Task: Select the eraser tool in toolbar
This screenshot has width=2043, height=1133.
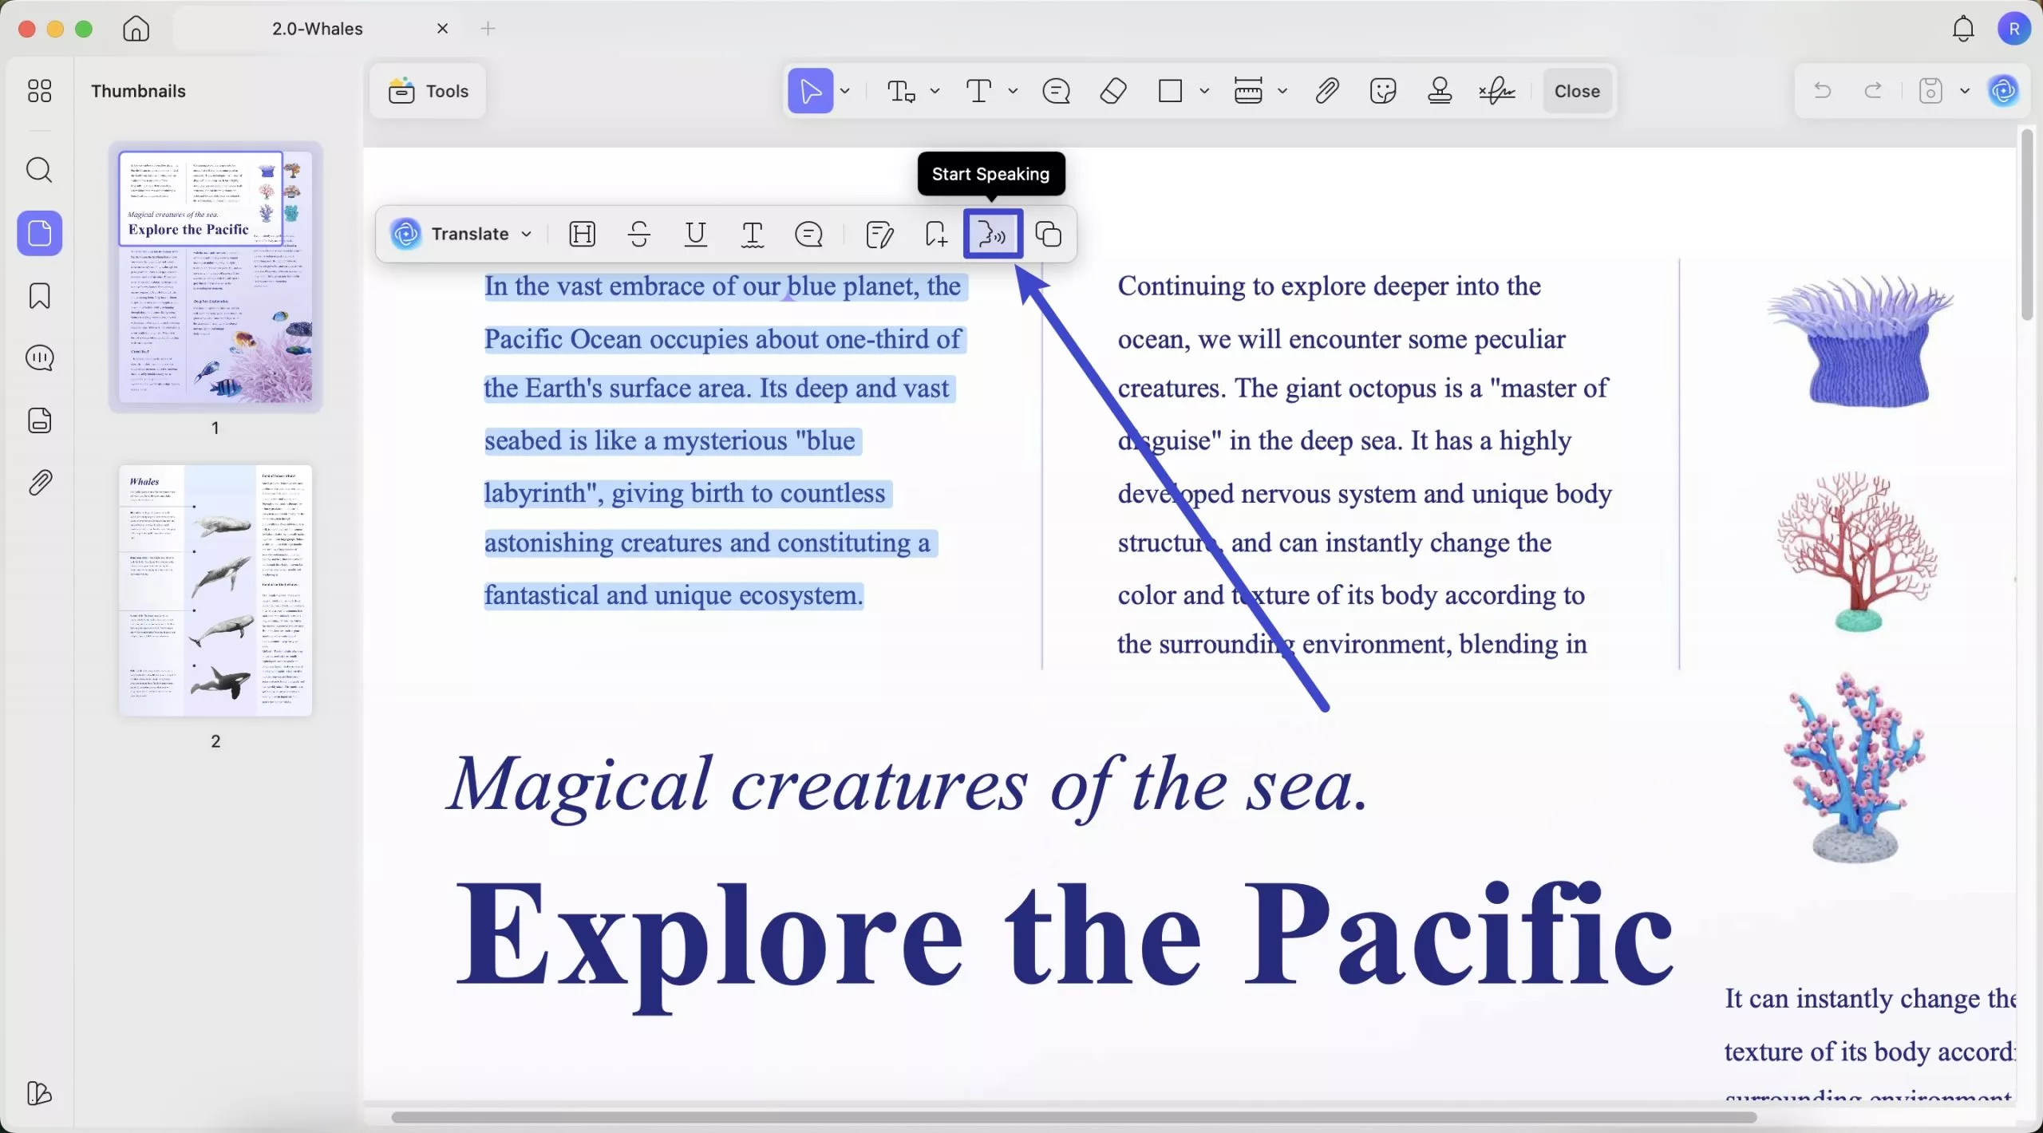Action: pyautogui.click(x=1112, y=91)
